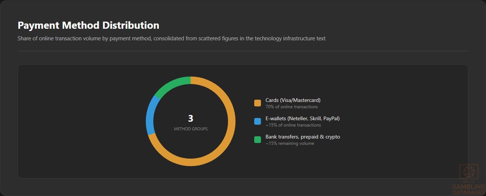This screenshot has height=196, width=486.
Task: Click the horizontal divider under the subtitle
Action: click(x=243, y=51)
